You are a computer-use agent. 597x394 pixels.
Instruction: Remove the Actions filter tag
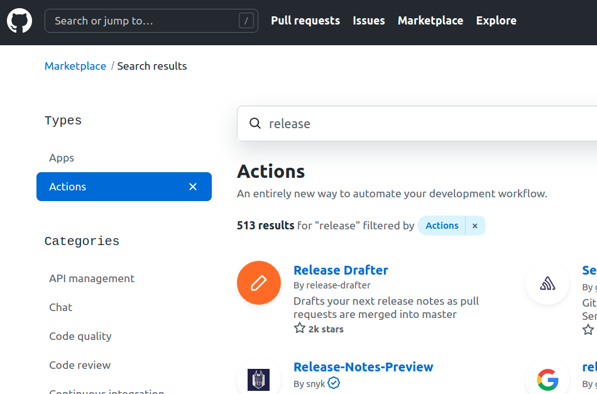click(475, 226)
